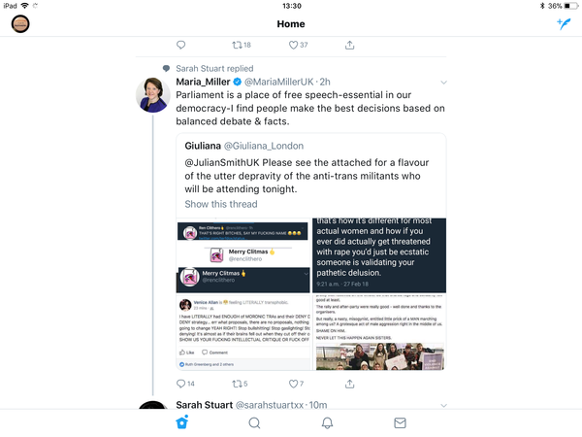
Task: View the dark screenshot image about delusion
Action: click(379, 255)
